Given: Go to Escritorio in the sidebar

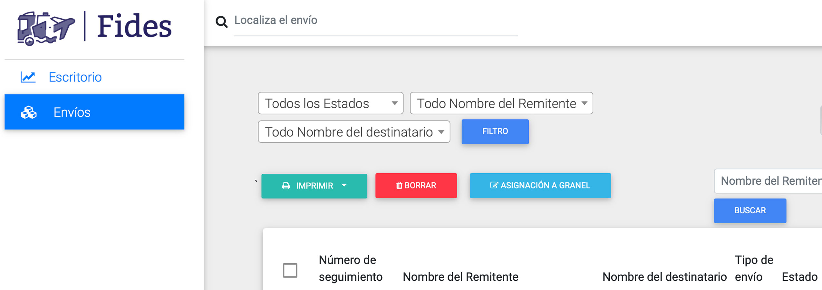Looking at the screenshot, I should click(75, 77).
